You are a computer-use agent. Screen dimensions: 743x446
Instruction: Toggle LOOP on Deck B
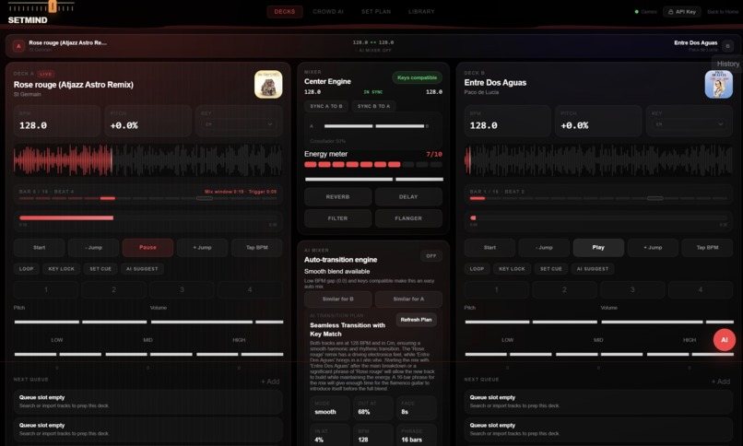point(477,269)
